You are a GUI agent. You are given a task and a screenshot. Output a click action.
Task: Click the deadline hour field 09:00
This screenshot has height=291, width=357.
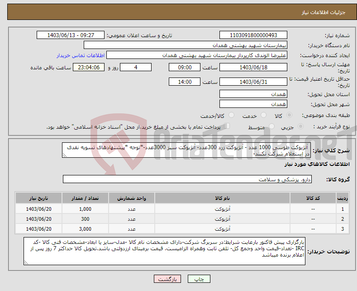pos(185,67)
